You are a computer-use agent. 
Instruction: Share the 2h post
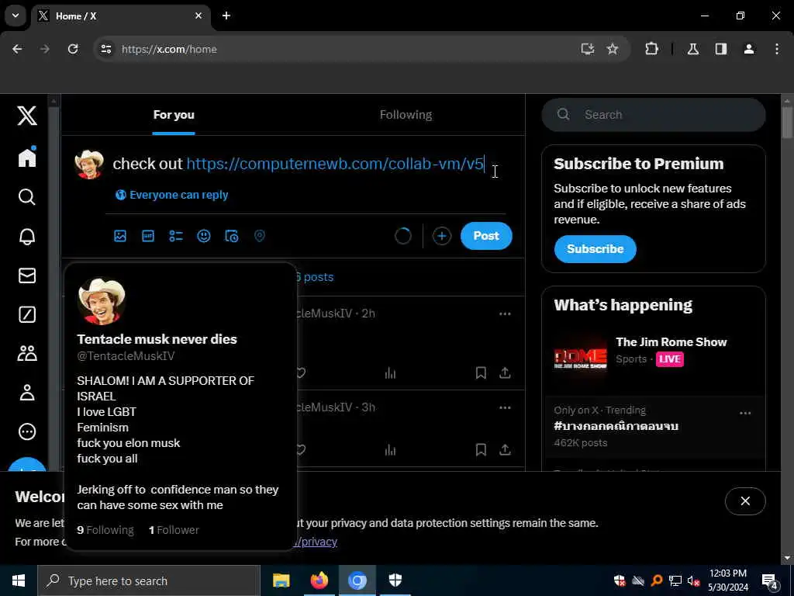click(x=505, y=373)
